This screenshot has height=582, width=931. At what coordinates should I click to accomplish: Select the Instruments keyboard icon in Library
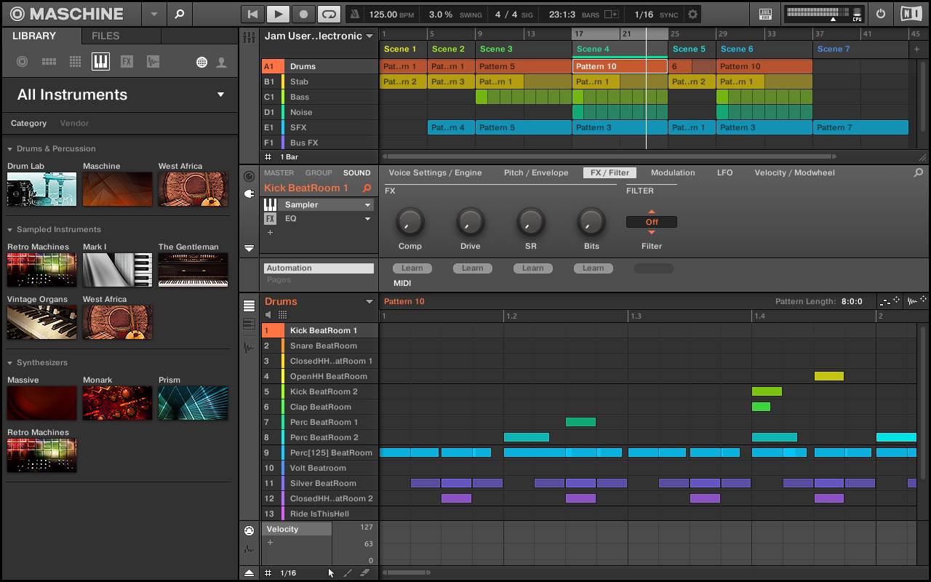[x=100, y=62]
